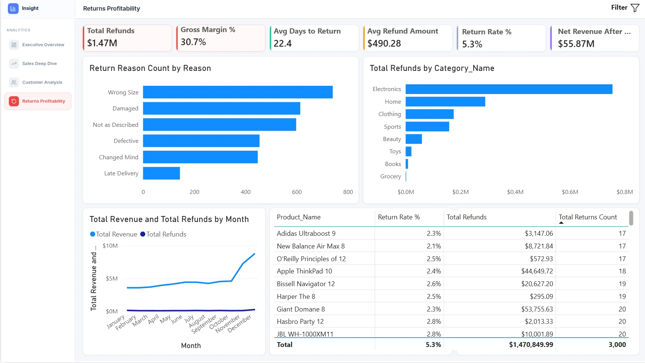Select the Sports category bar
Image resolution: width=645 pixels, height=363 pixels.
point(428,126)
